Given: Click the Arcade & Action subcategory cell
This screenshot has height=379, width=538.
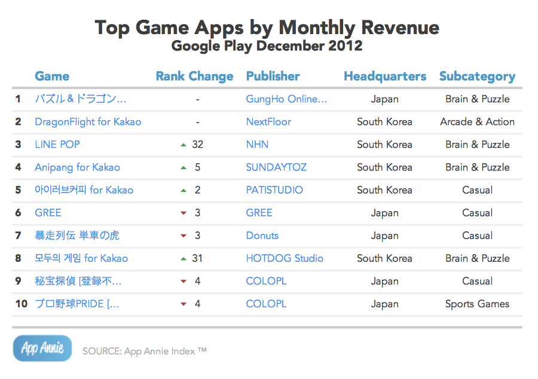Looking at the screenshot, I should click(x=477, y=121).
